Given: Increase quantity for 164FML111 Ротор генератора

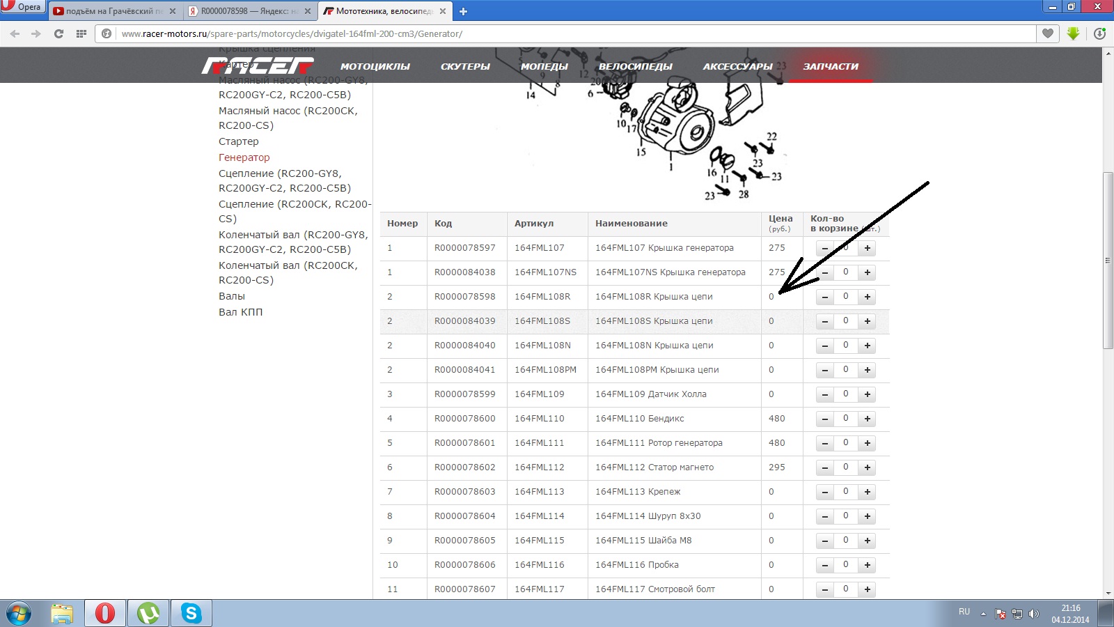Looking at the screenshot, I should tap(868, 443).
